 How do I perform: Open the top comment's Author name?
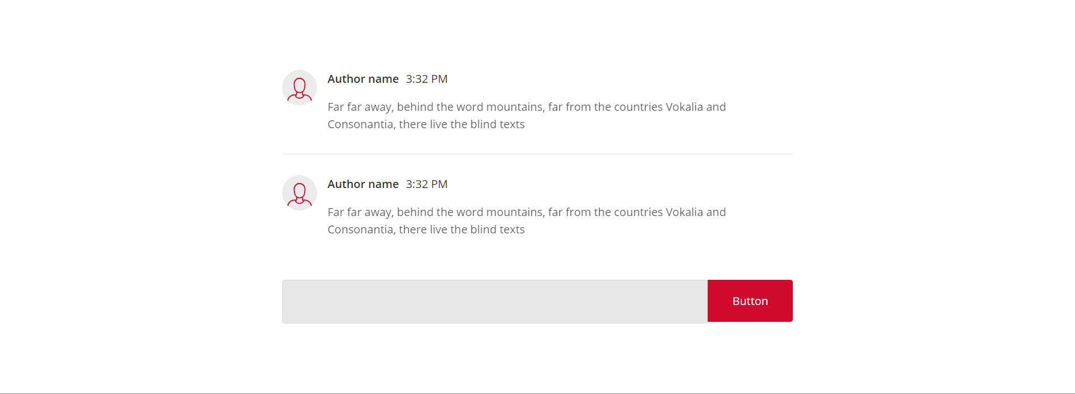click(x=363, y=79)
